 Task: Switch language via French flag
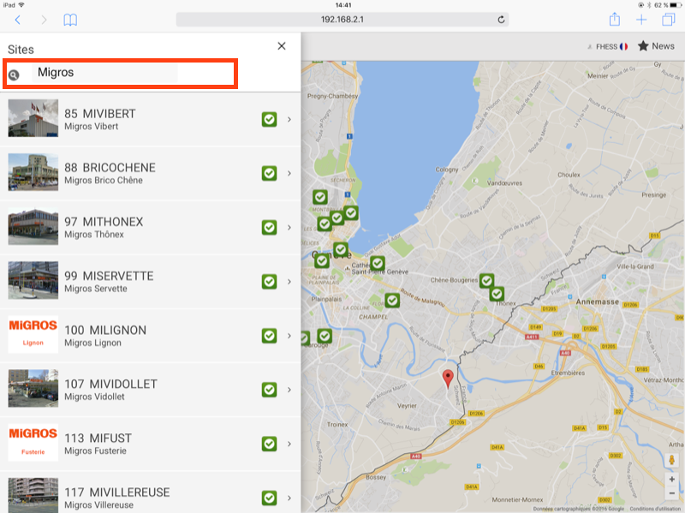click(x=623, y=46)
